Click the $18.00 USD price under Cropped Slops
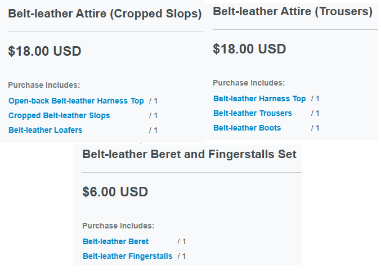 [44, 51]
